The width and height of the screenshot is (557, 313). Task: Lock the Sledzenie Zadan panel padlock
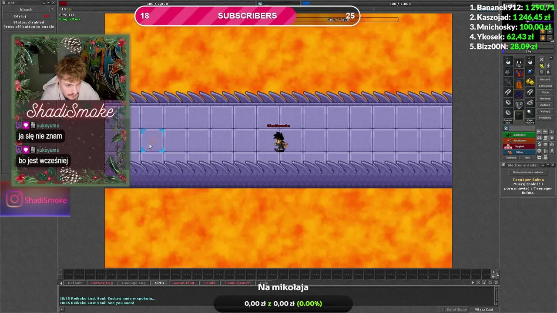tap(543, 165)
